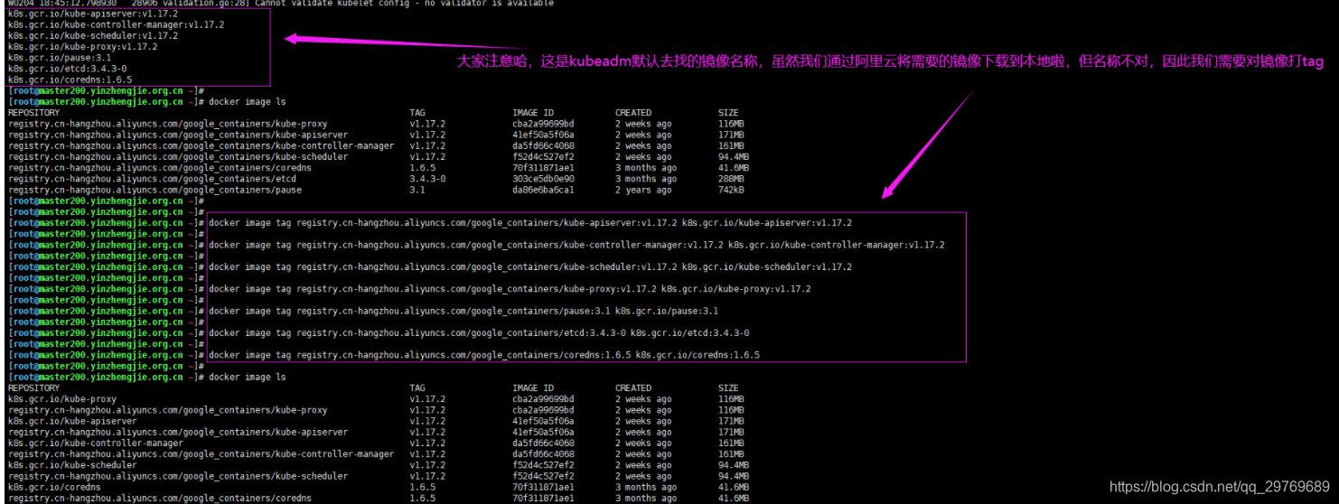Click the k8s.gcr.io/kube-proxy repository in the second listing

click(62, 399)
